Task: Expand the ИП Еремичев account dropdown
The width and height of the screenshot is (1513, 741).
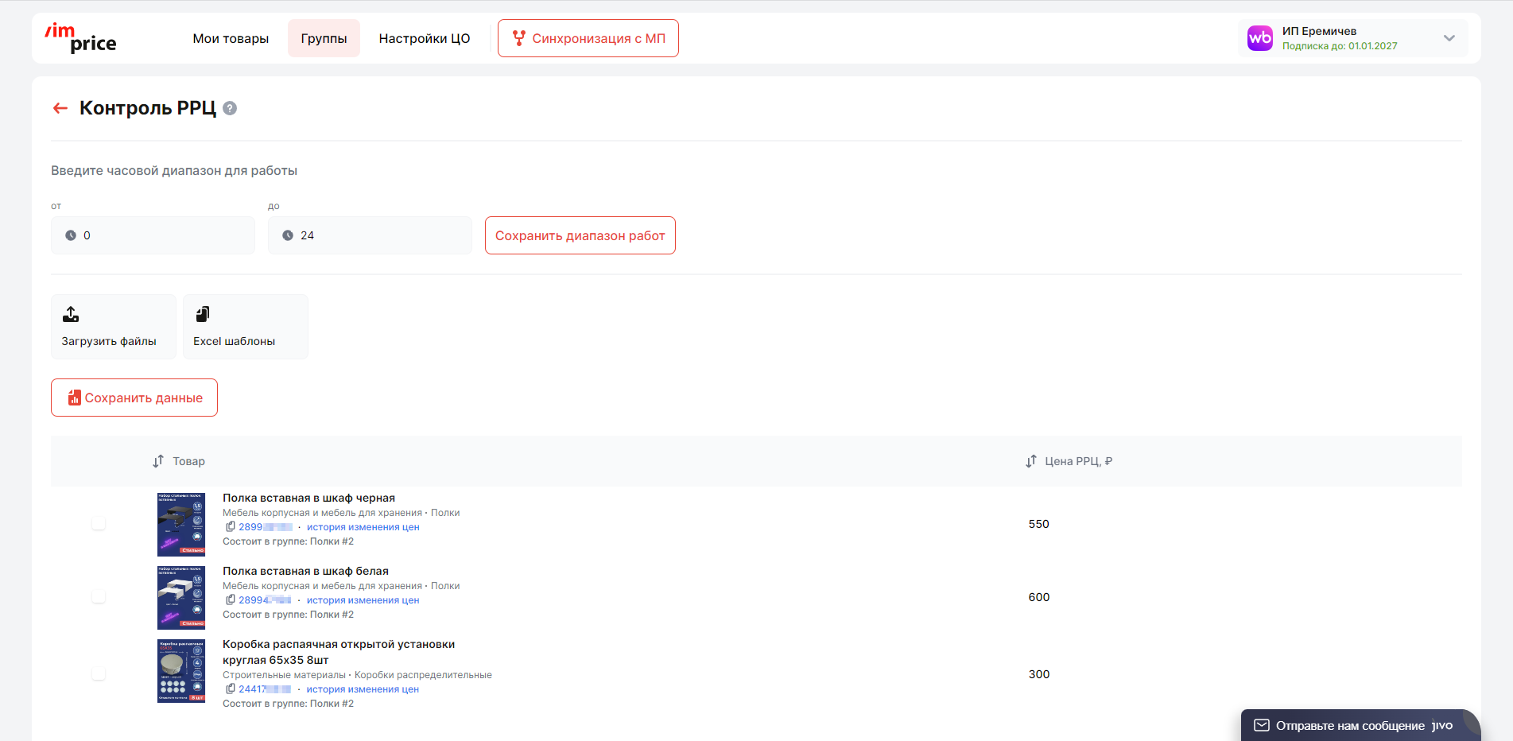Action: coord(1449,38)
